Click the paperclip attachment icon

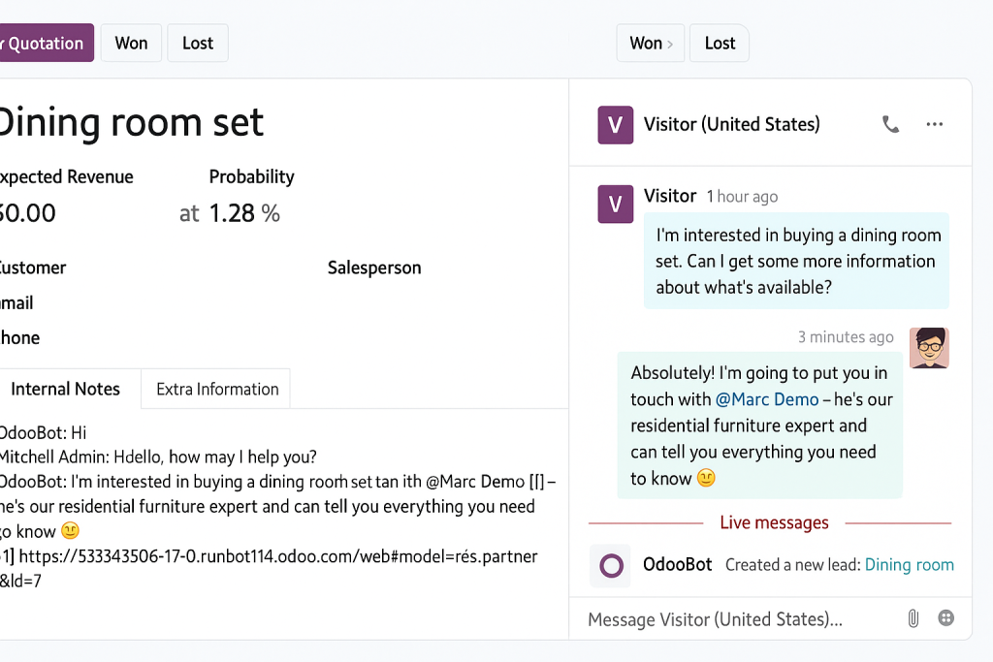tap(913, 618)
